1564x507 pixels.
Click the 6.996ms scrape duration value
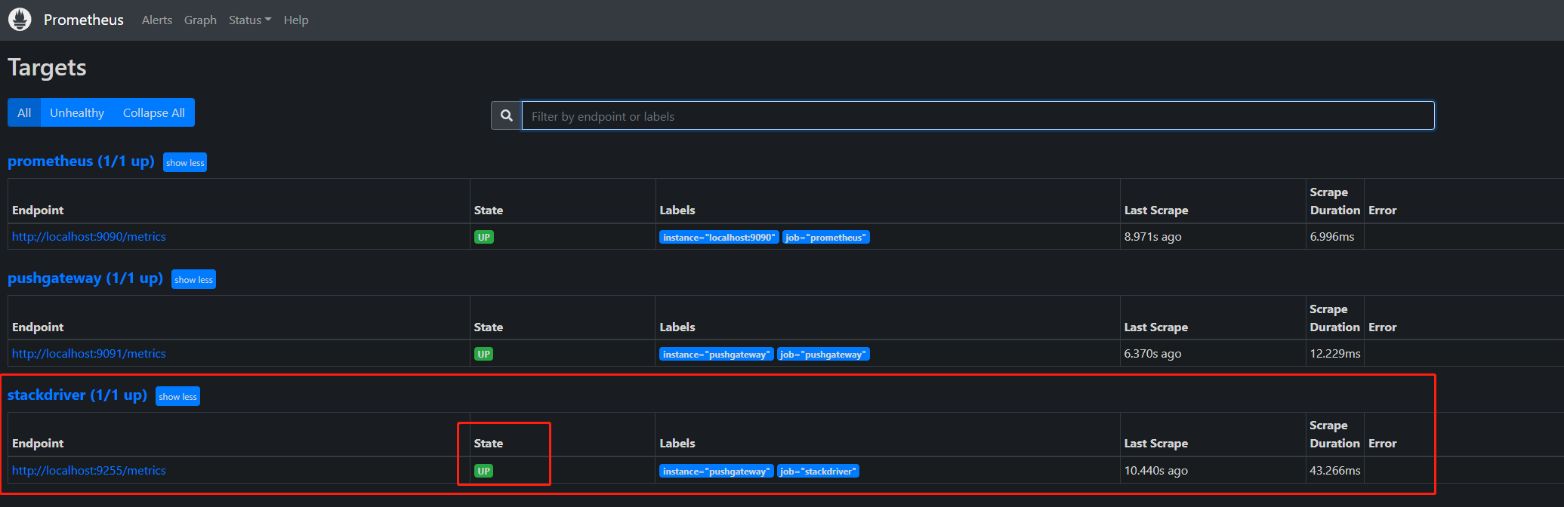point(1332,237)
